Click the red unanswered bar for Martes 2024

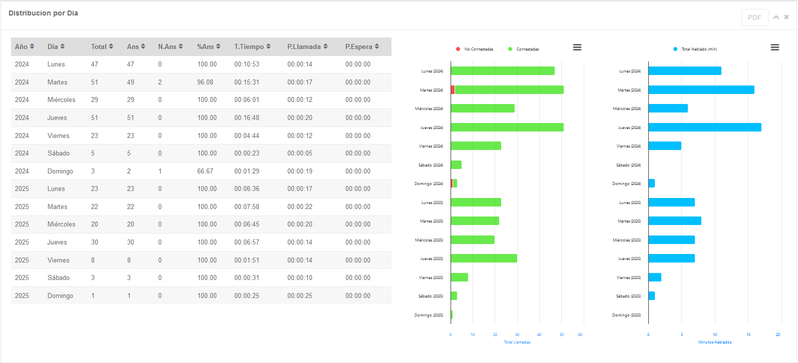click(453, 90)
